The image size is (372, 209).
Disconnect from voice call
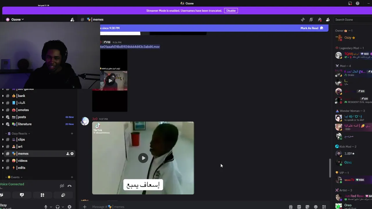(x=69, y=186)
